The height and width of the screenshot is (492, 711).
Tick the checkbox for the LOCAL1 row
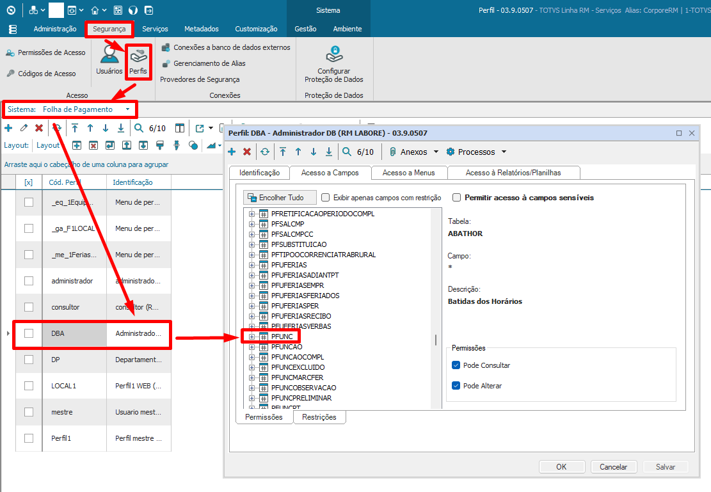coord(29,386)
